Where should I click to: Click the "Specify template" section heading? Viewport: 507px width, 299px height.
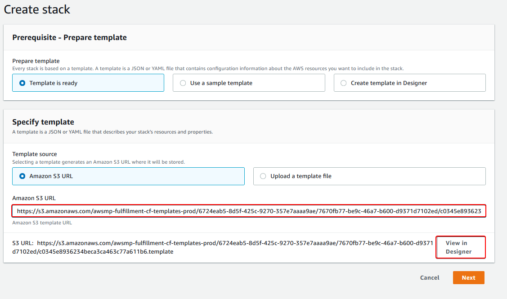click(x=43, y=122)
